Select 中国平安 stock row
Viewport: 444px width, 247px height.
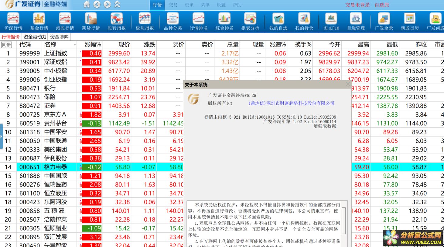coord(222,132)
